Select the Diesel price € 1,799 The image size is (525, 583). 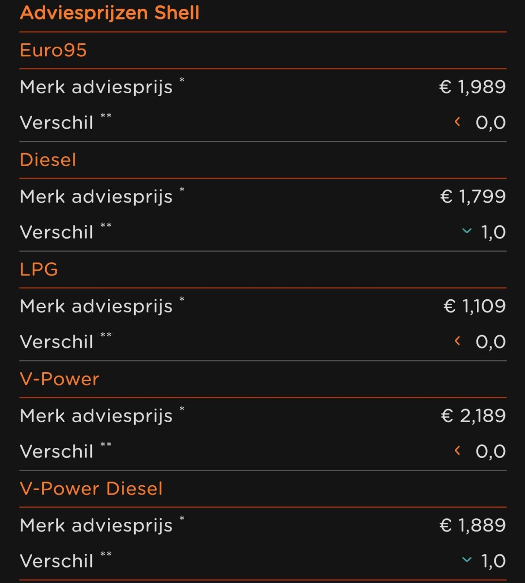472,197
